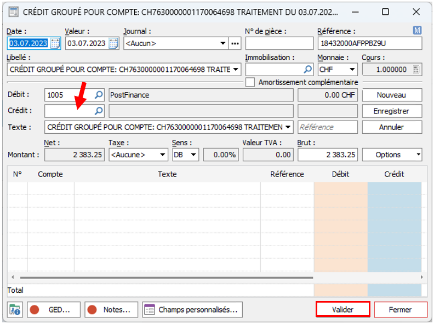This screenshot has height=324, width=434.
Task: Click the Crédit account search magnifier
Action: [x=99, y=111]
